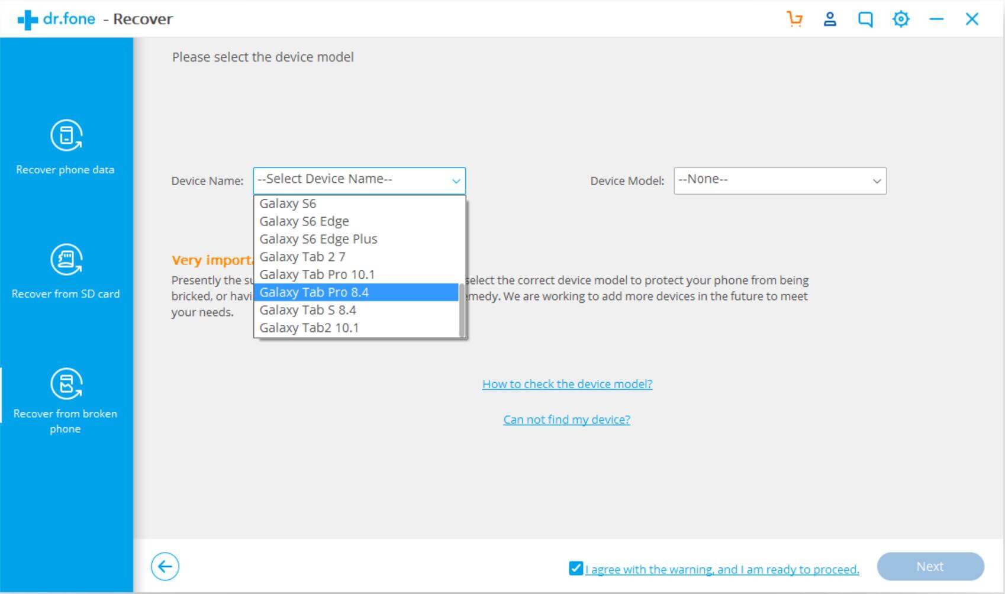Switch to Recover from SD card tab
This screenshot has height=594, width=1005.
point(66,272)
